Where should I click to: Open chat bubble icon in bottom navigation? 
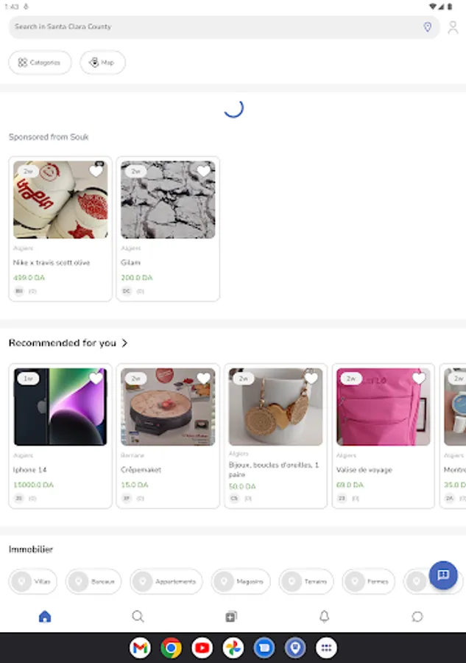pos(417,617)
